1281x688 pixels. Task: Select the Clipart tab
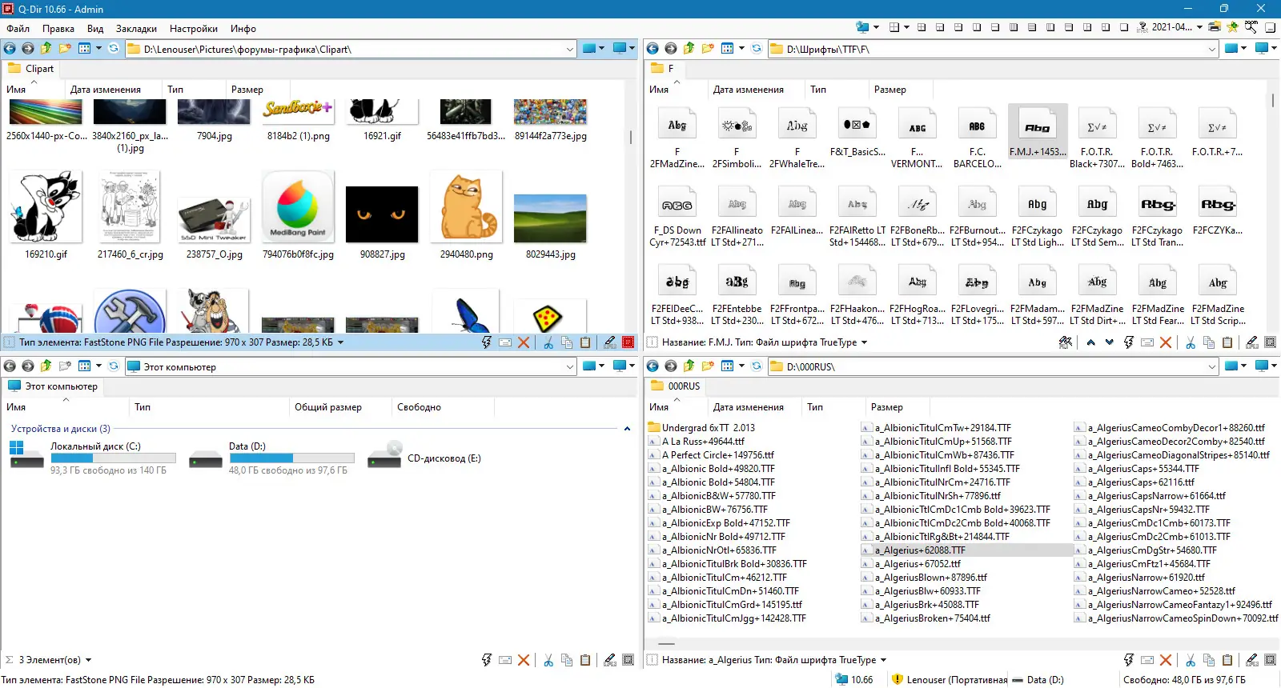click(x=31, y=69)
